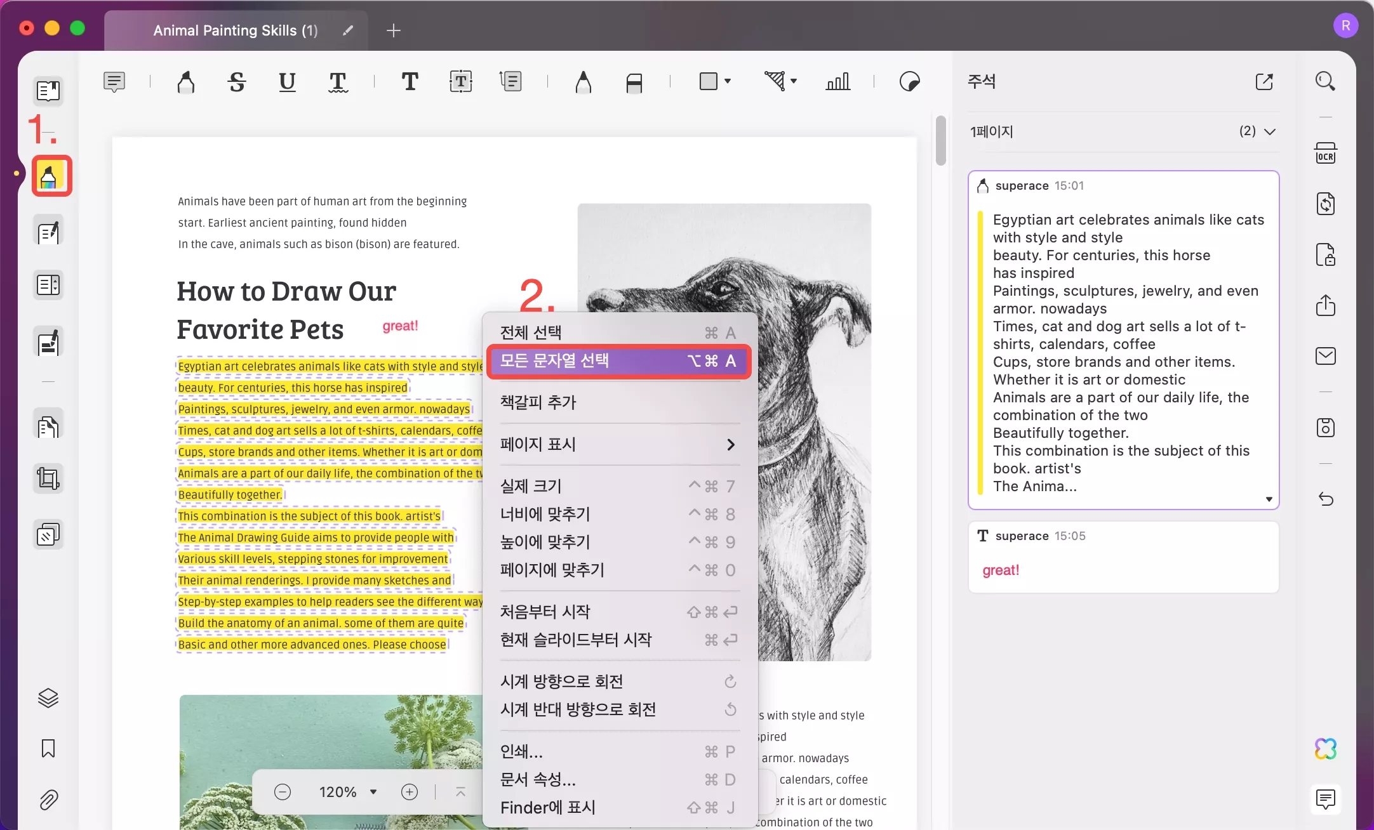Select the Eraser tool
1374x830 pixels.
634,82
